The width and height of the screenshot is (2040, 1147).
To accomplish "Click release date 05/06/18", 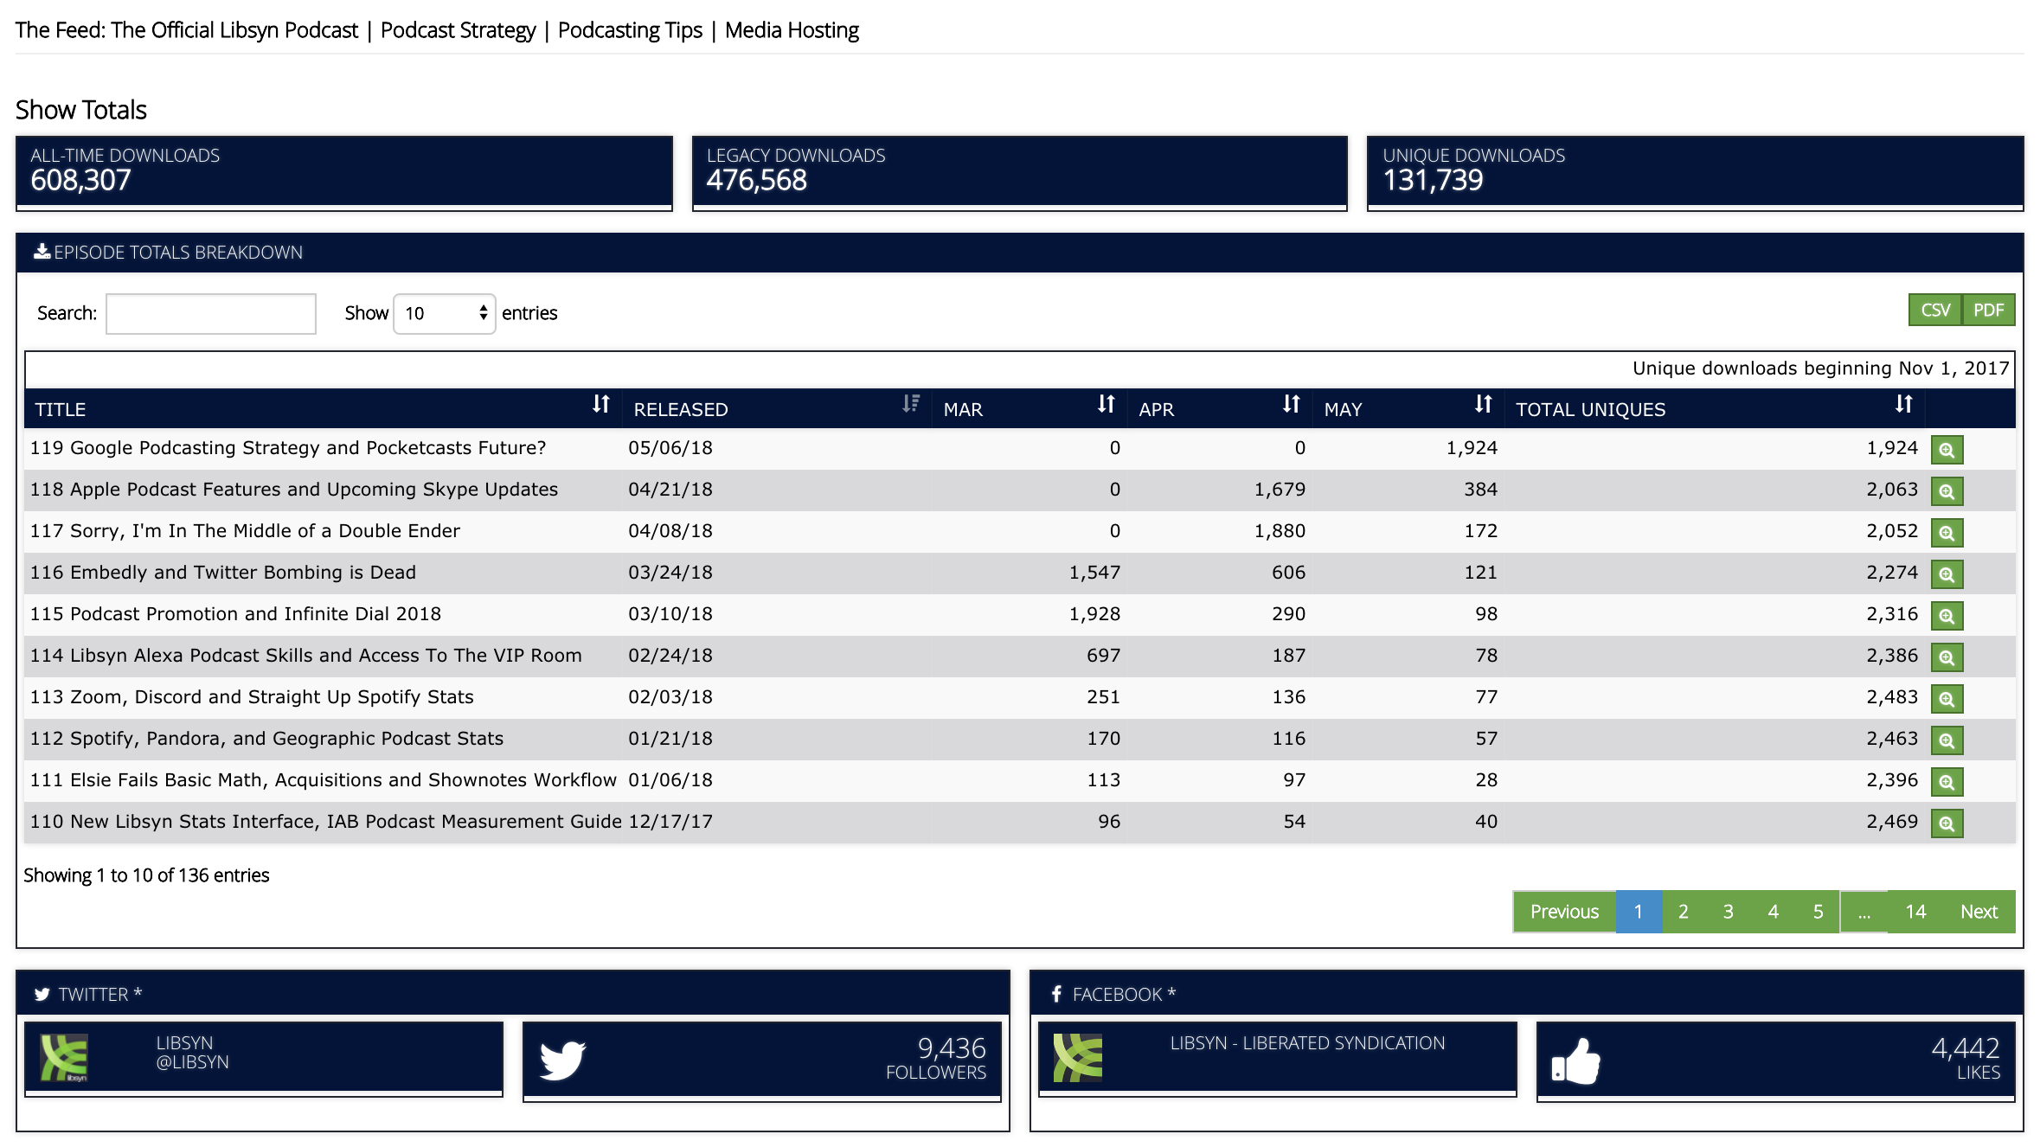I will 670,448.
